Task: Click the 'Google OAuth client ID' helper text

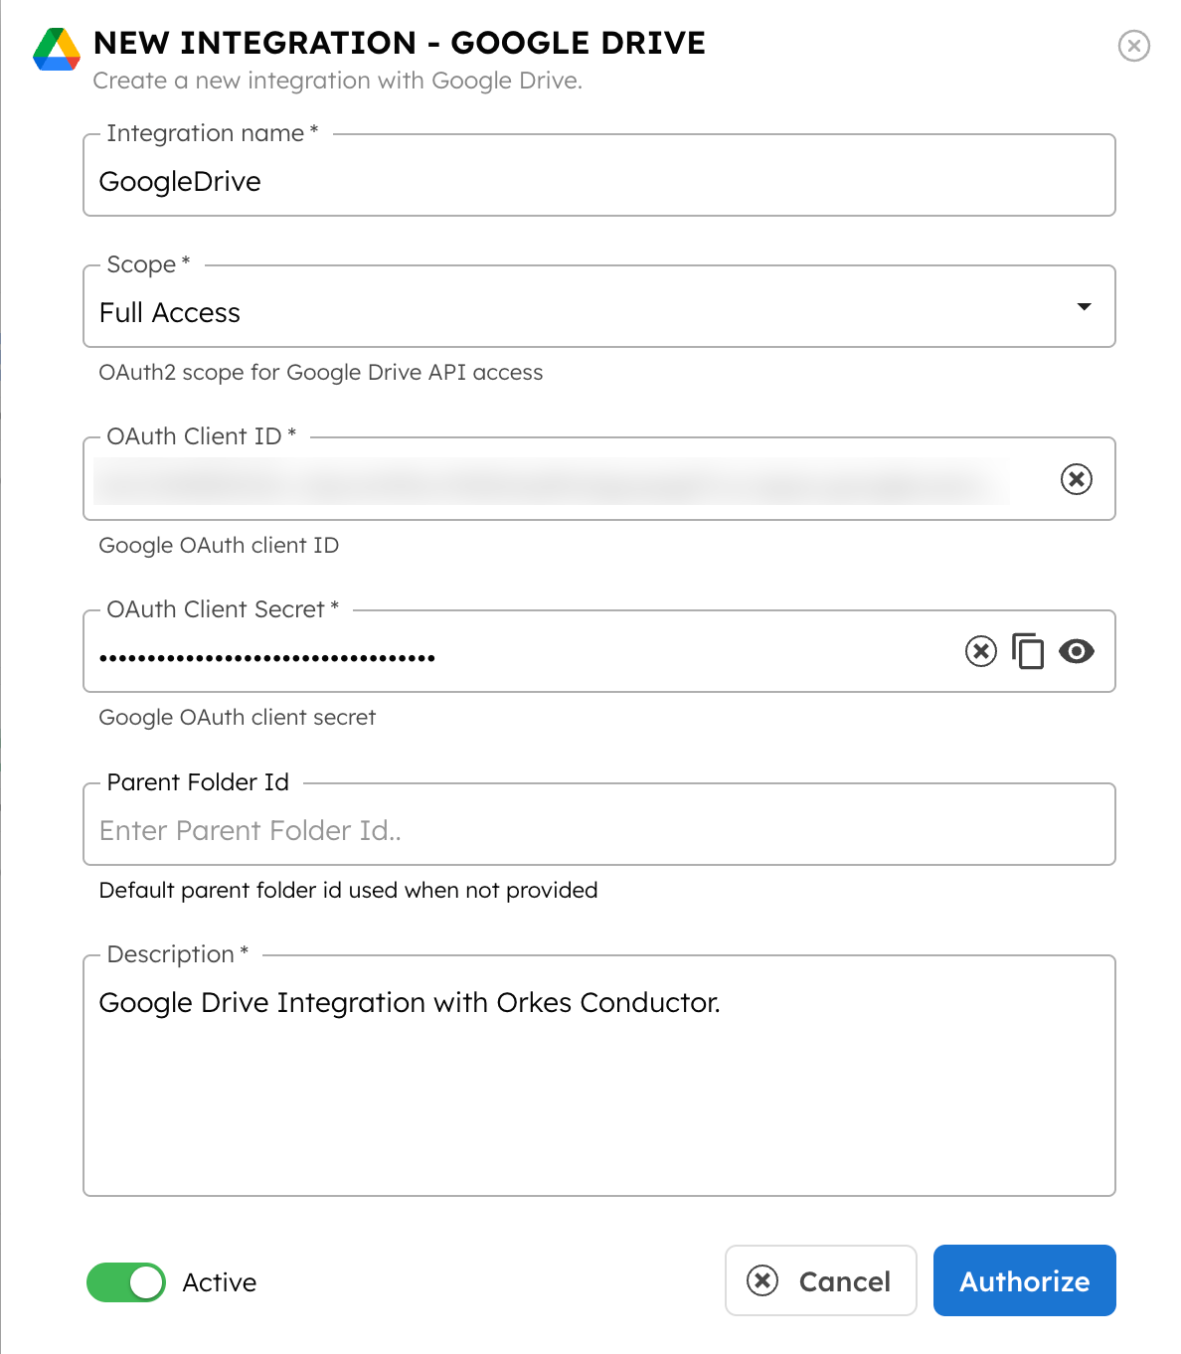Action: pos(219,546)
